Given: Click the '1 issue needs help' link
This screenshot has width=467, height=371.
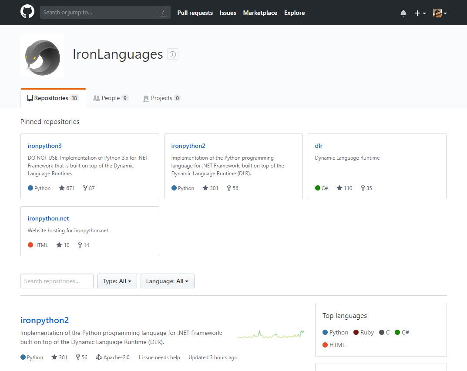Looking at the screenshot, I should tap(159, 358).
